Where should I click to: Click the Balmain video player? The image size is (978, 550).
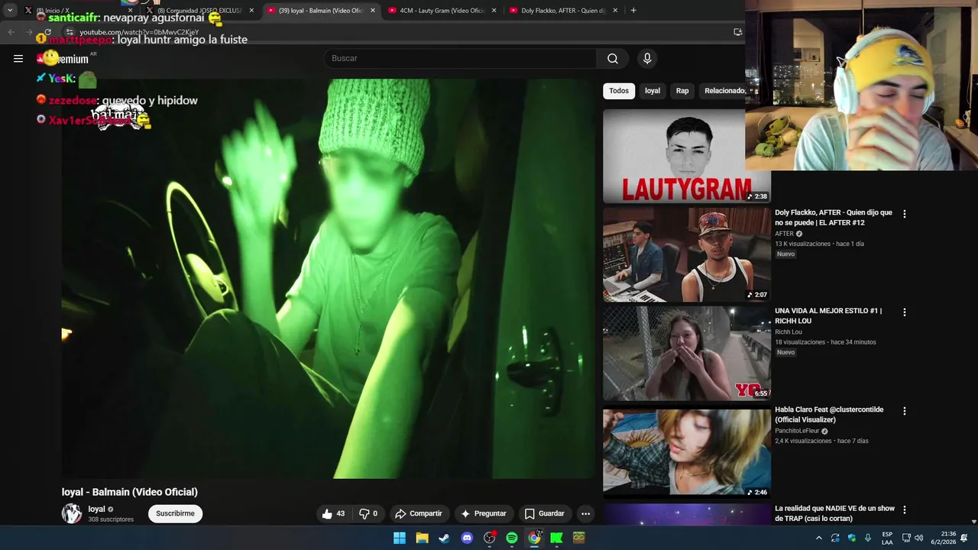pos(328,278)
